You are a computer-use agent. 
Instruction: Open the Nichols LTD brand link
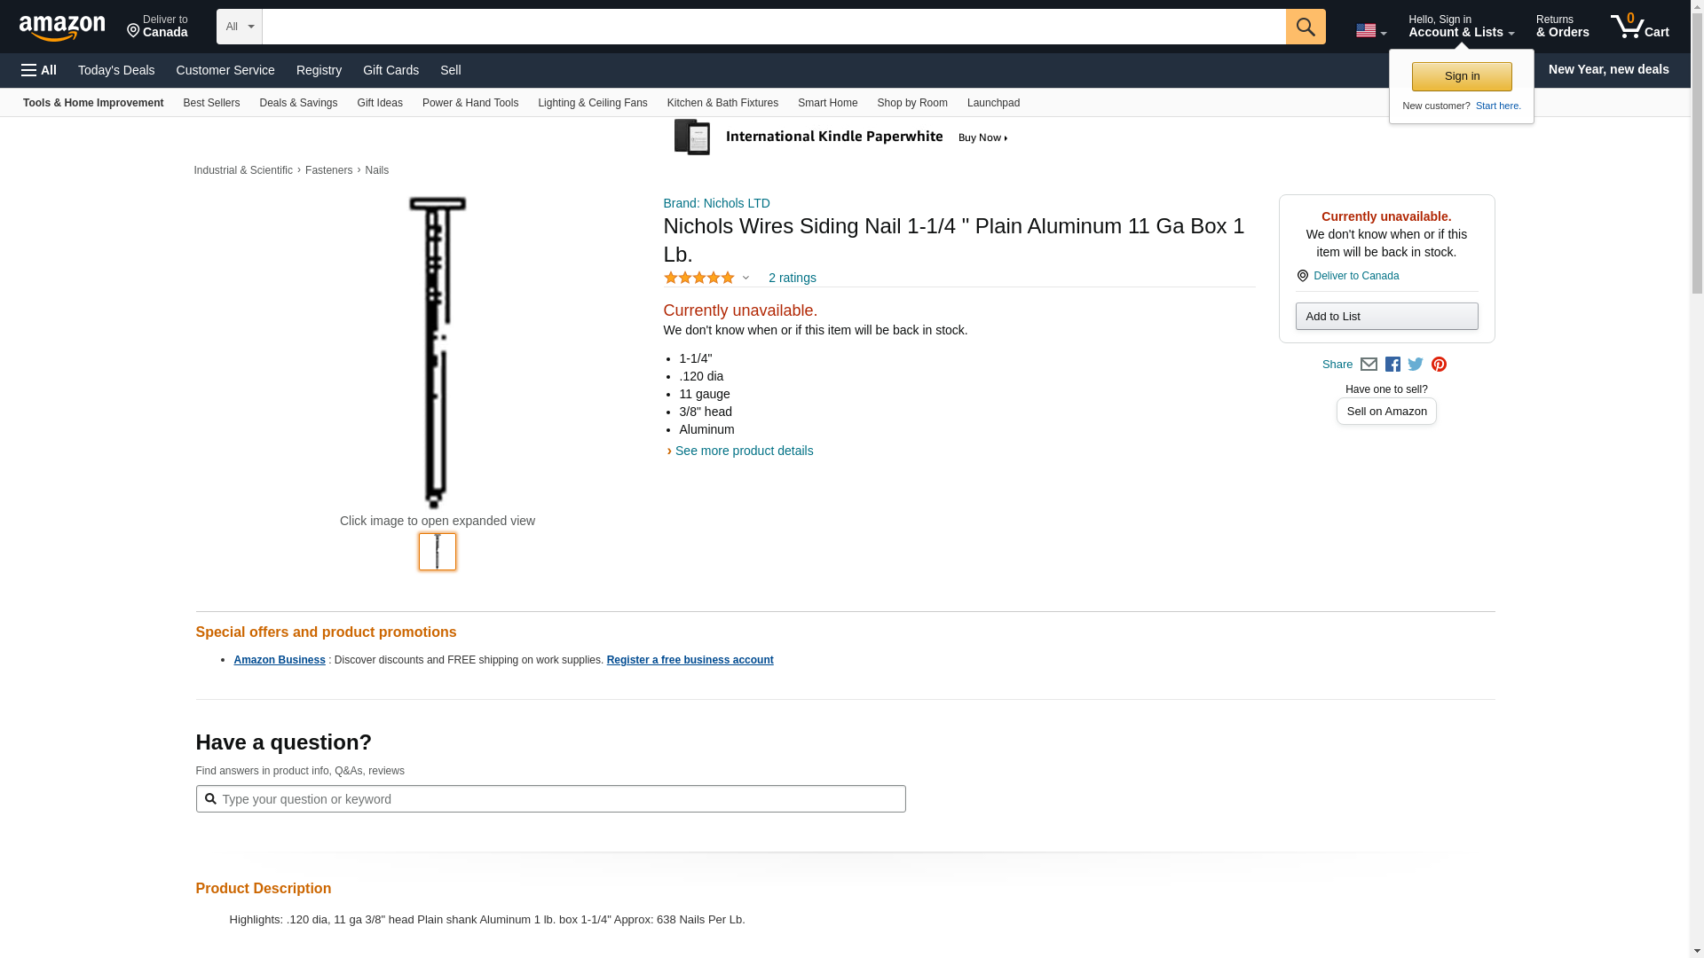716,203
